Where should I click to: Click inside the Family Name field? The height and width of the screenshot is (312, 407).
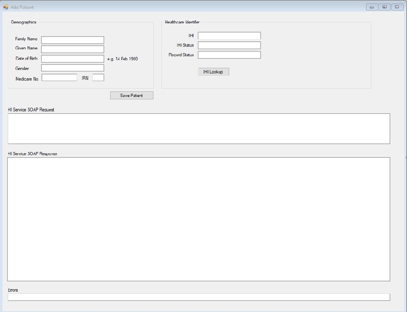72,39
